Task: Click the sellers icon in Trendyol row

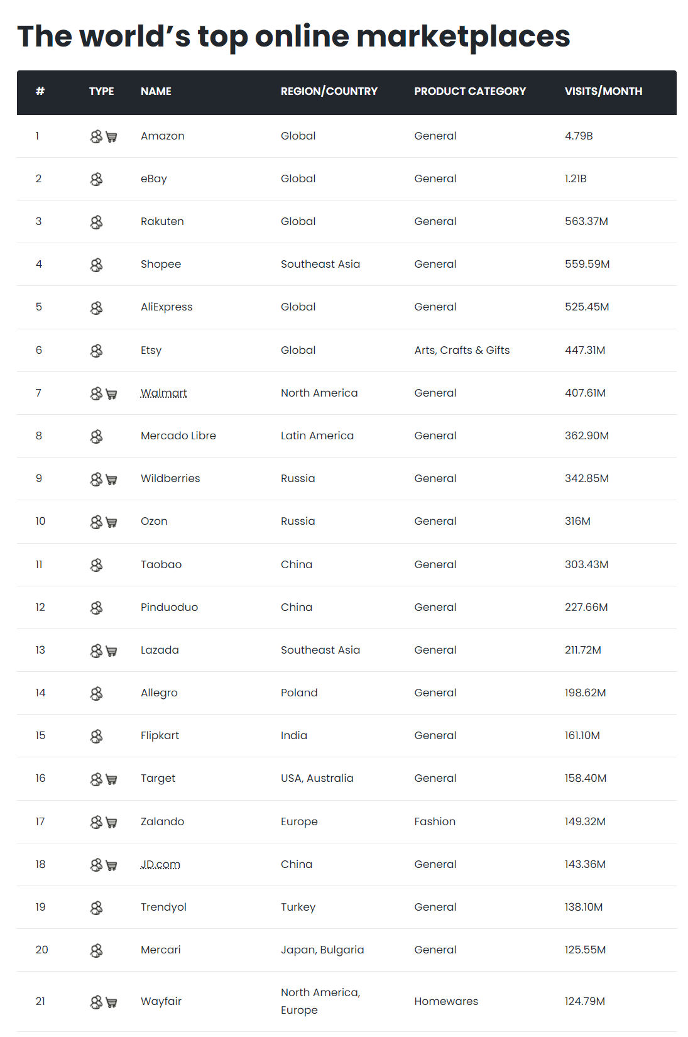Action: pos(96,908)
